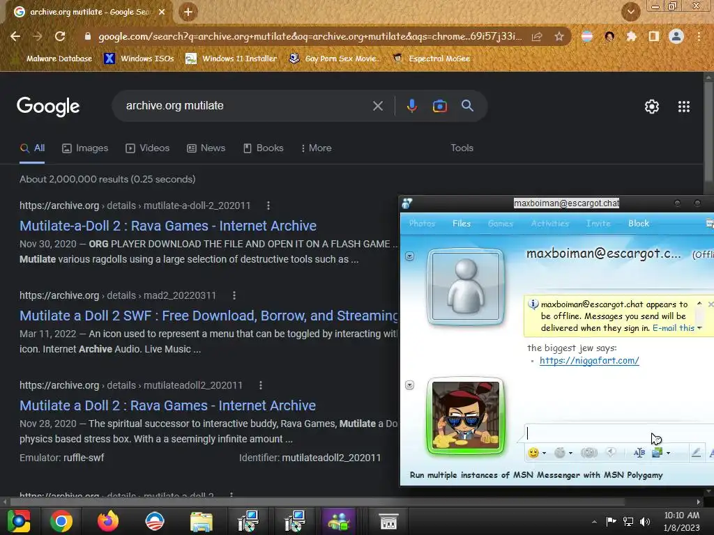The image size is (714, 535).
Task: Switch to Books search tab
Action: [263, 148]
